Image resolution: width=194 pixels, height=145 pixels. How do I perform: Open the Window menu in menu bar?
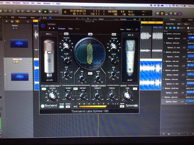(47, 3)
